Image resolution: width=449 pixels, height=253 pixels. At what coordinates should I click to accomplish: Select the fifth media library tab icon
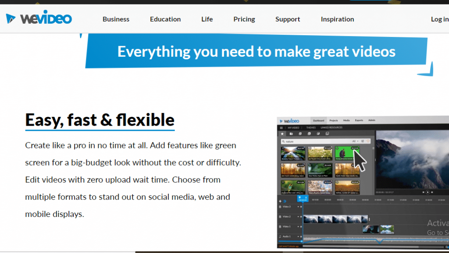318,134
